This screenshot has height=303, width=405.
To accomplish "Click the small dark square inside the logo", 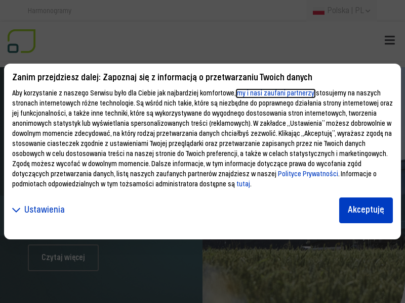I will tap(13, 48).
